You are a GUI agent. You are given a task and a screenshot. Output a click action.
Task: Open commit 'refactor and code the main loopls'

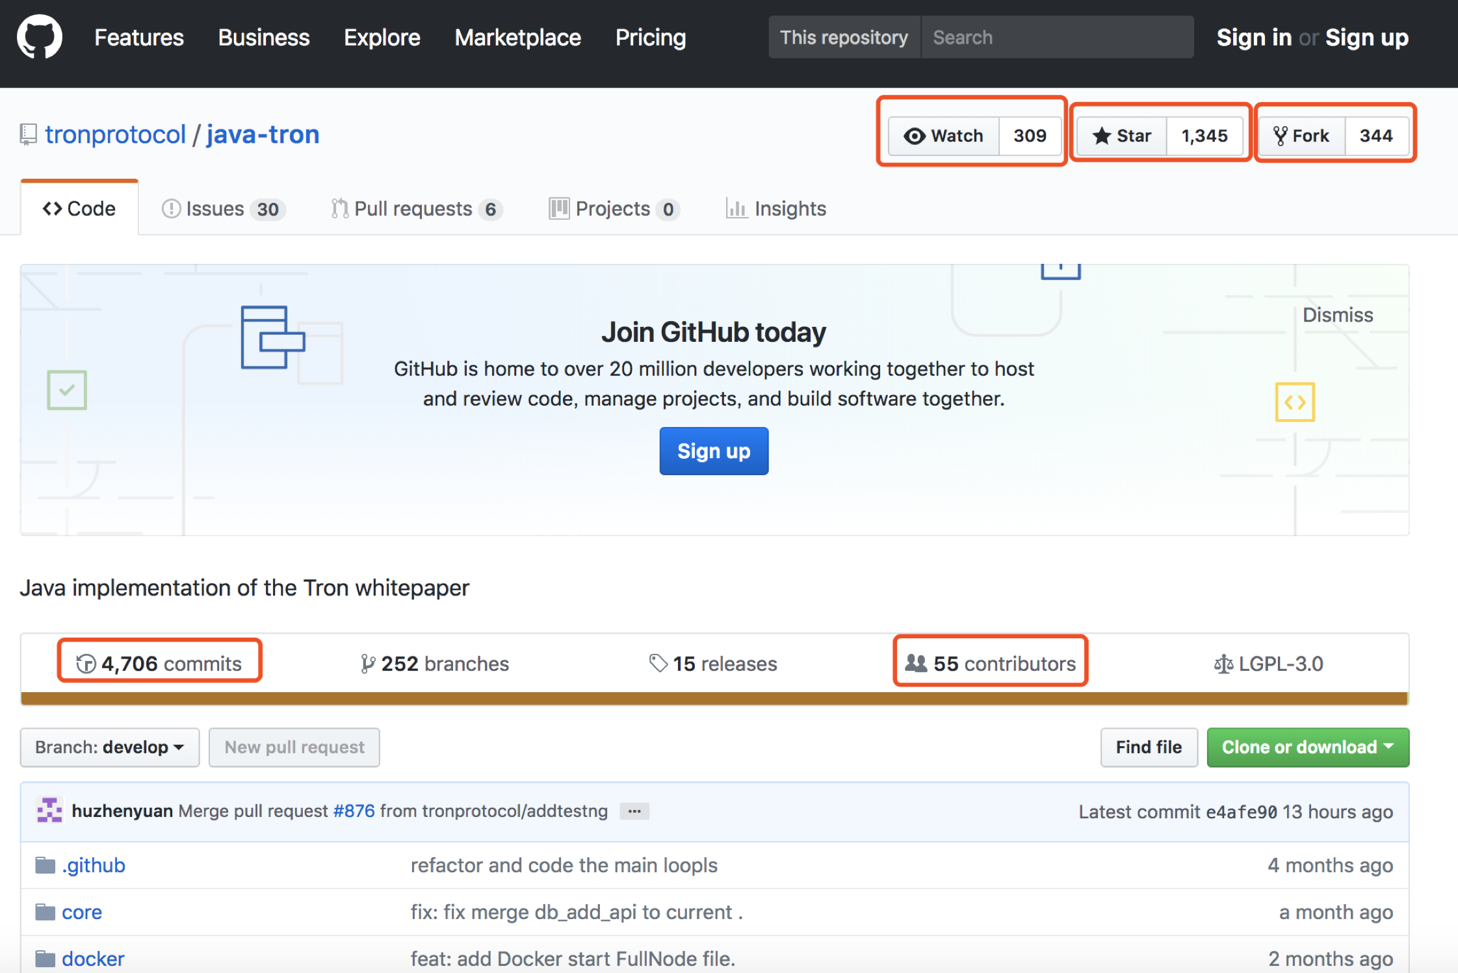pos(564,865)
